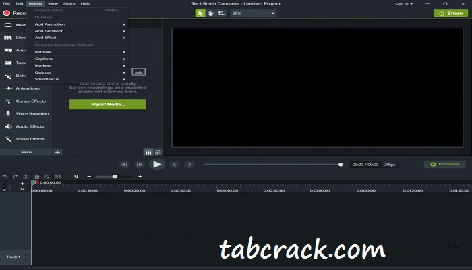Expand the Add Animation submenu
472x270 pixels.
[x=77, y=24]
